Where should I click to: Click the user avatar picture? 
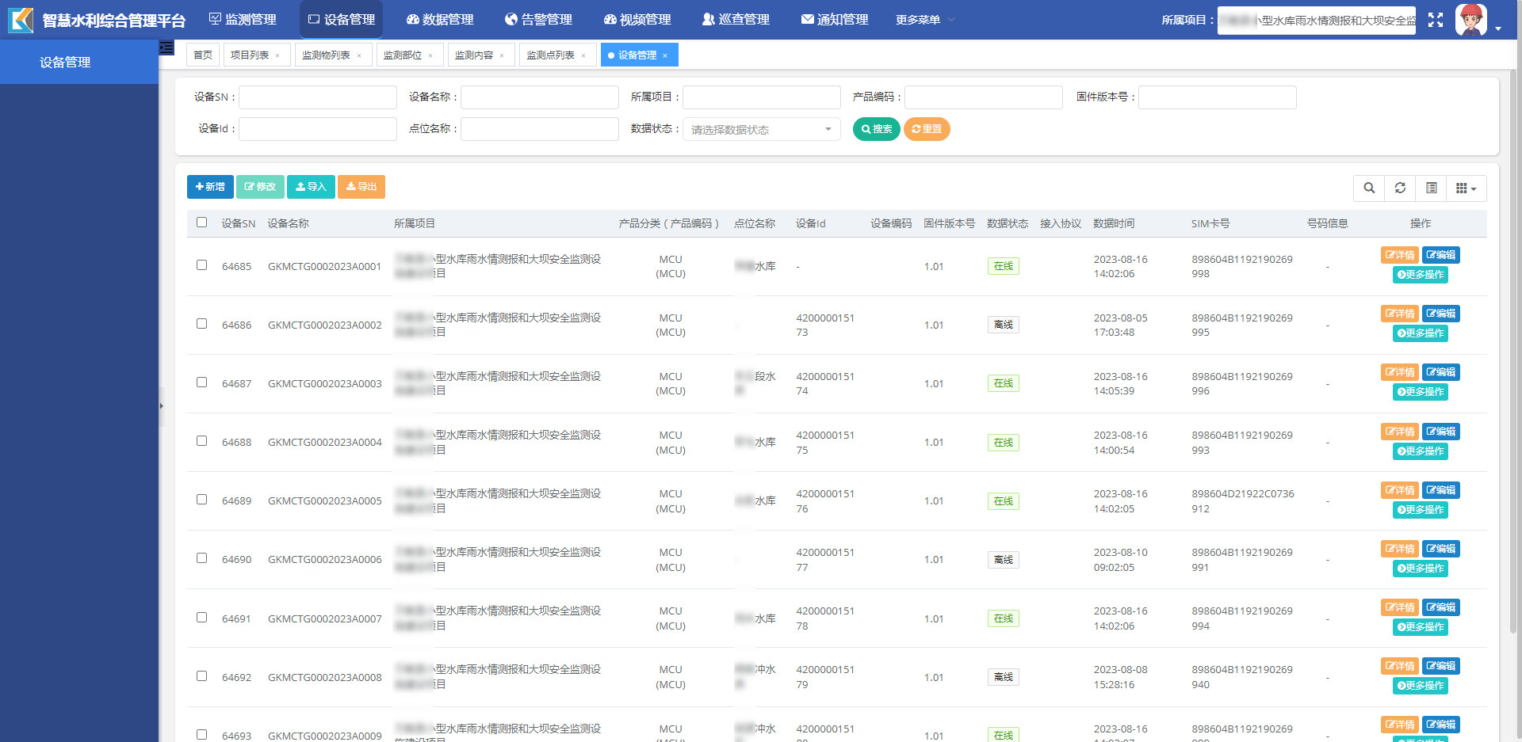[1470, 20]
